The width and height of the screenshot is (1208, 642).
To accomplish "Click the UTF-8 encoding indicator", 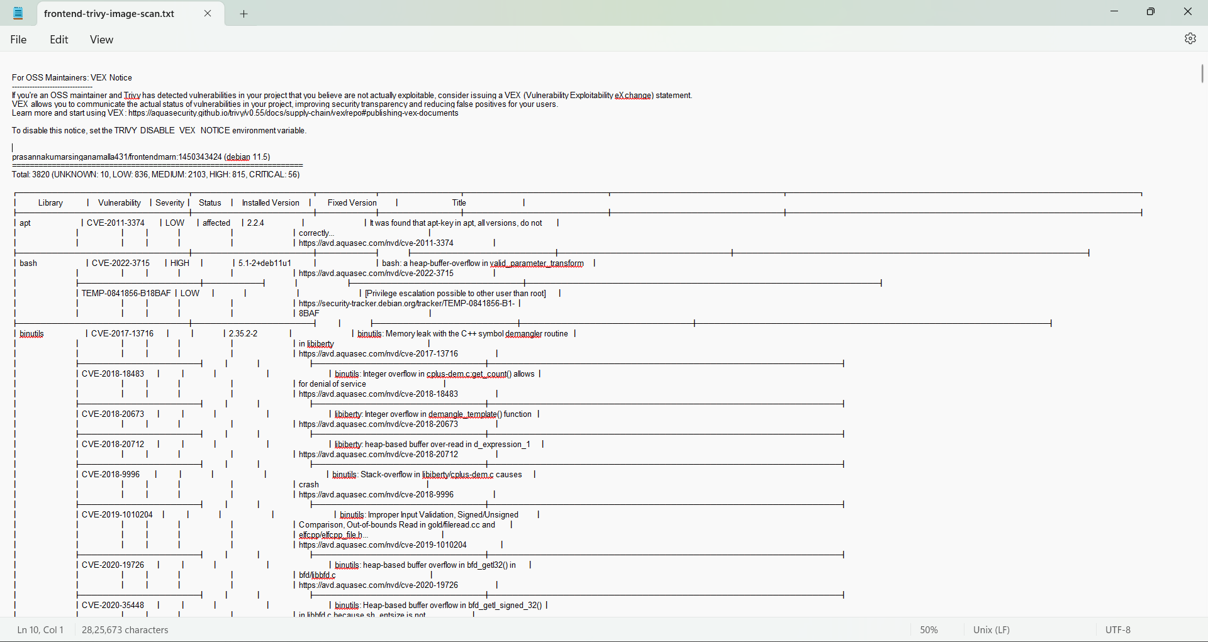I will 1118,630.
